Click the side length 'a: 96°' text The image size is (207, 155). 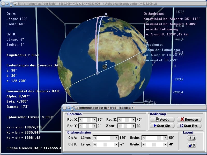(x=12, y=71)
